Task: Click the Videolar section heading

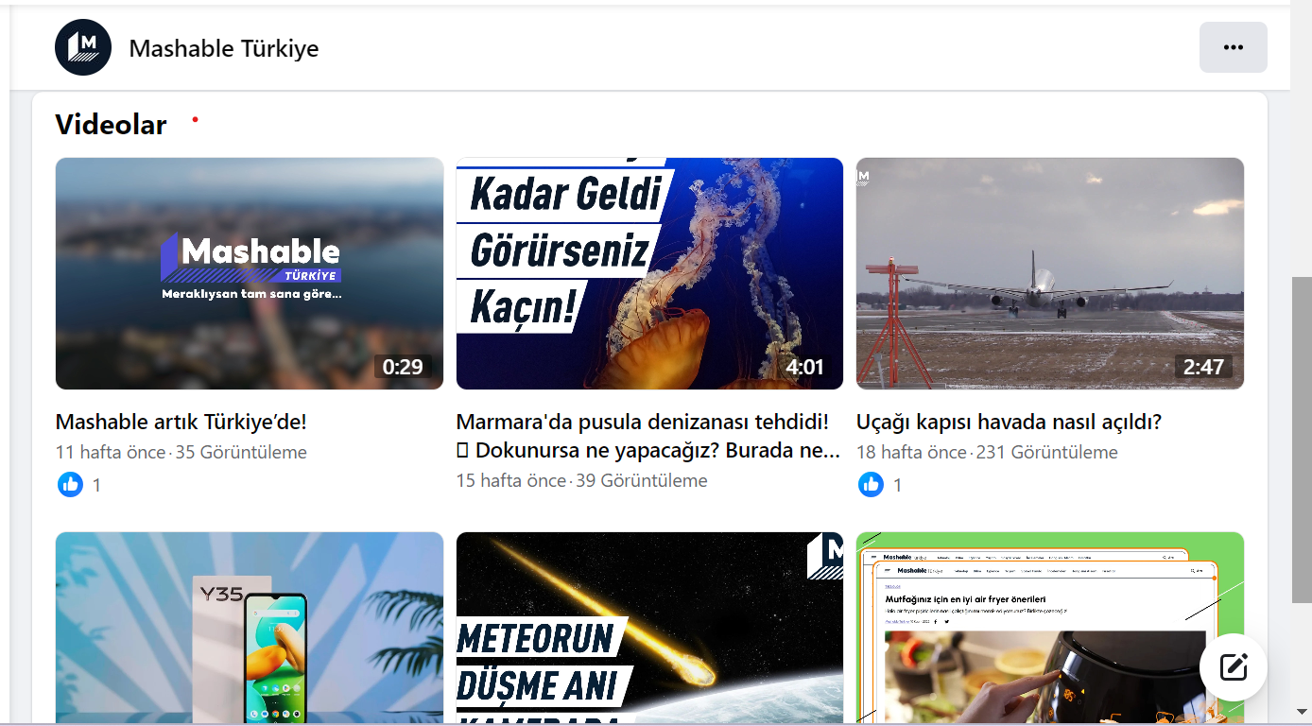Action: (x=111, y=125)
